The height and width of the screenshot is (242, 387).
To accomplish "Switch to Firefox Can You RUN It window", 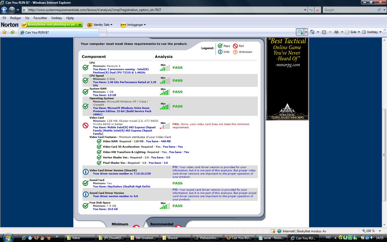I will (x=239, y=238).
